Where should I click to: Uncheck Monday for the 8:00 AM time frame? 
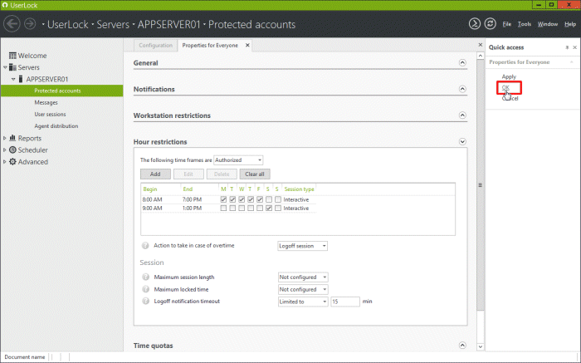tap(223, 199)
